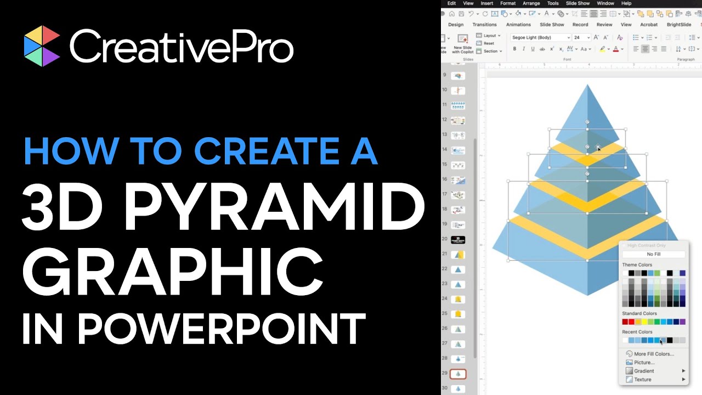Click the Redo circular arrow icon
702x395 pixels.
click(x=485, y=14)
